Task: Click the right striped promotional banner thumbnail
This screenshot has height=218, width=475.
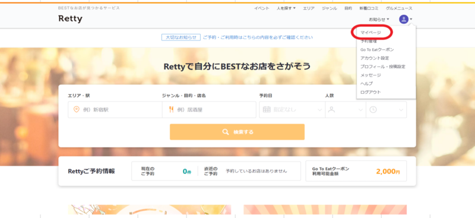Action: coord(325,210)
